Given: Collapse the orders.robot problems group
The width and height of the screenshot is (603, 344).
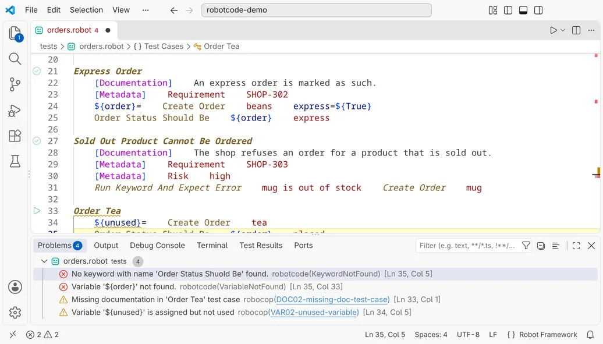Looking at the screenshot, I should pyautogui.click(x=44, y=261).
